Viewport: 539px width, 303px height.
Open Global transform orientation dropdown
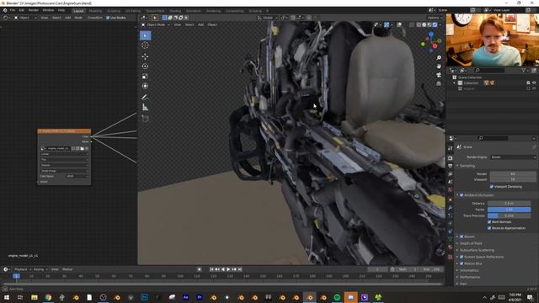coord(267,18)
